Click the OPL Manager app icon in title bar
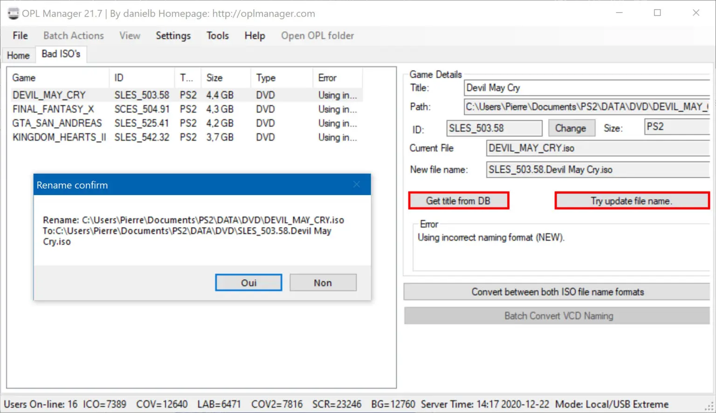This screenshot has height=413, width=716. (13, 14)
